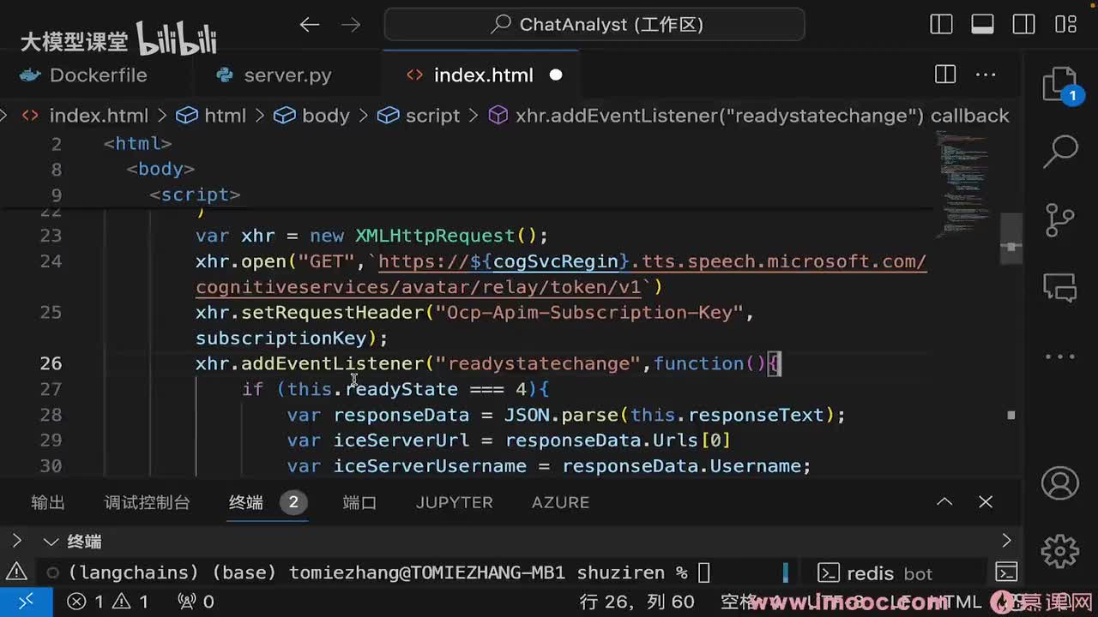Switch to the 端口 panel tab

360,502
